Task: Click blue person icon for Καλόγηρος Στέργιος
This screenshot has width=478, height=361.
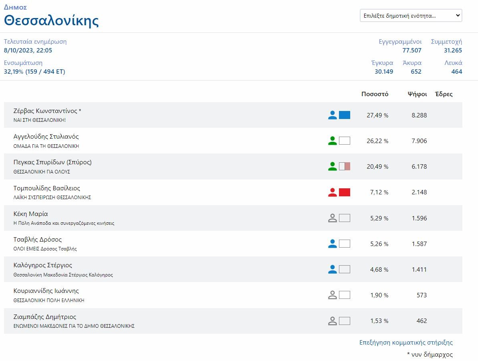Action: [x=332, y=269]
